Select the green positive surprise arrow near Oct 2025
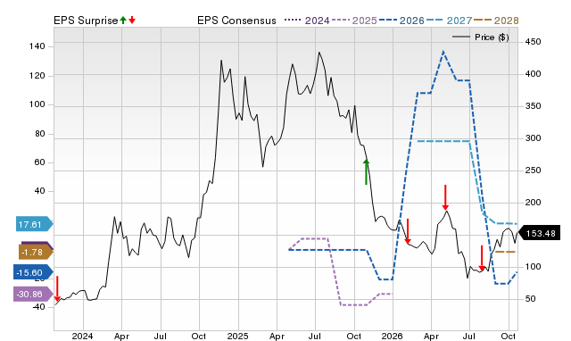This screenshot has height=341, width=571. pos(366,172)
